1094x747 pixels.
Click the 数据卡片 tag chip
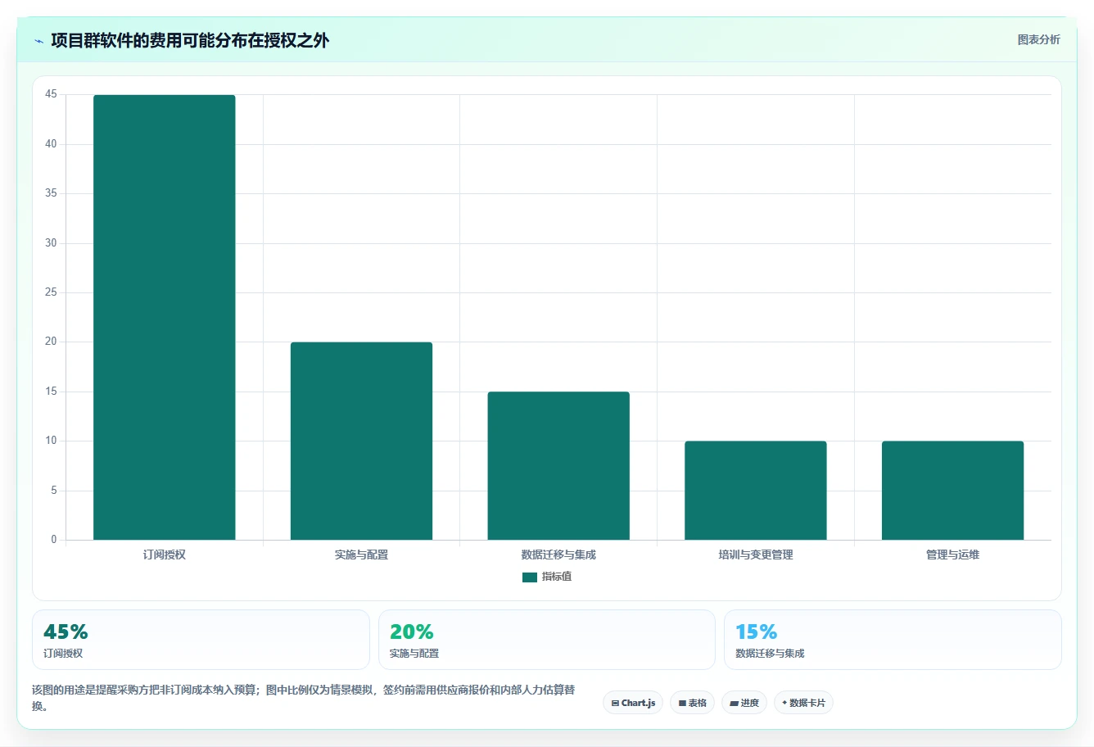803,703
